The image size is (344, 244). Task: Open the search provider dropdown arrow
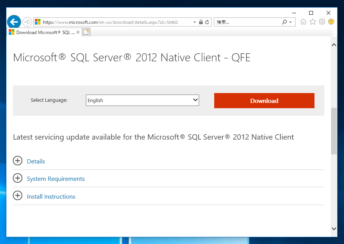tap(291, 22)
